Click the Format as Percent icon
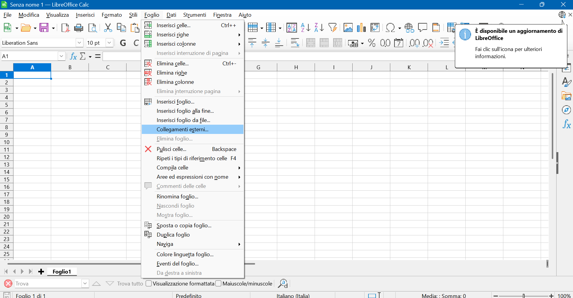Image resolution: width=573 pixels, height=298 pixels. [372, 43]
